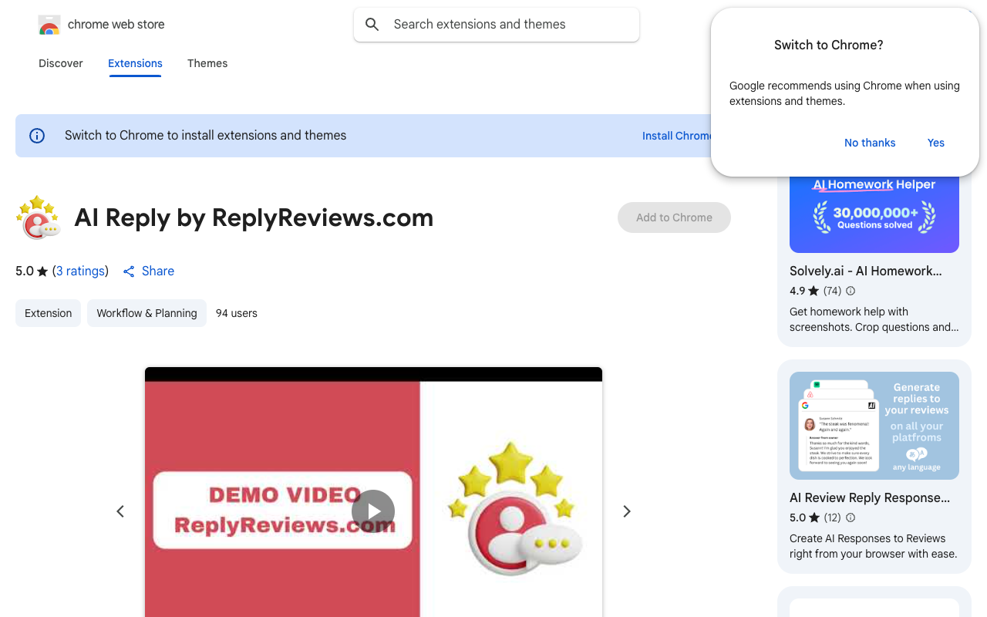987x617 pixels.
Task: Click the chrome web store title text
Action: 116,25
